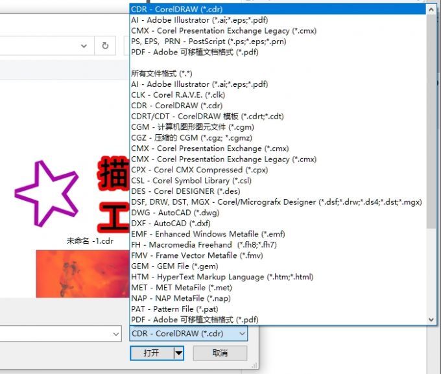441x374 pixels.
Task: Collapse the CDR - CorelDRAW file type combo box
Action: (x=189, y=334)
